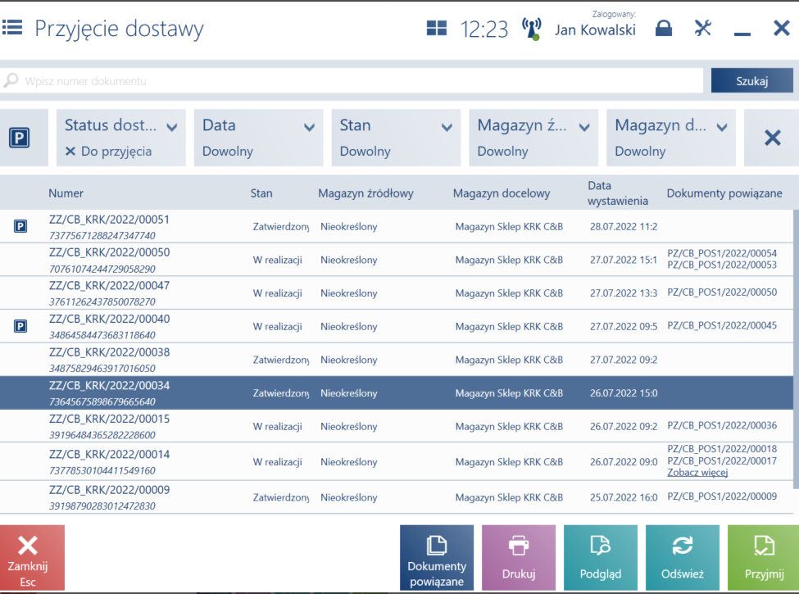Sort by Magazyn źródłowy column header
Viewport: 799px width, 594px height.
[x=365, y=193]
